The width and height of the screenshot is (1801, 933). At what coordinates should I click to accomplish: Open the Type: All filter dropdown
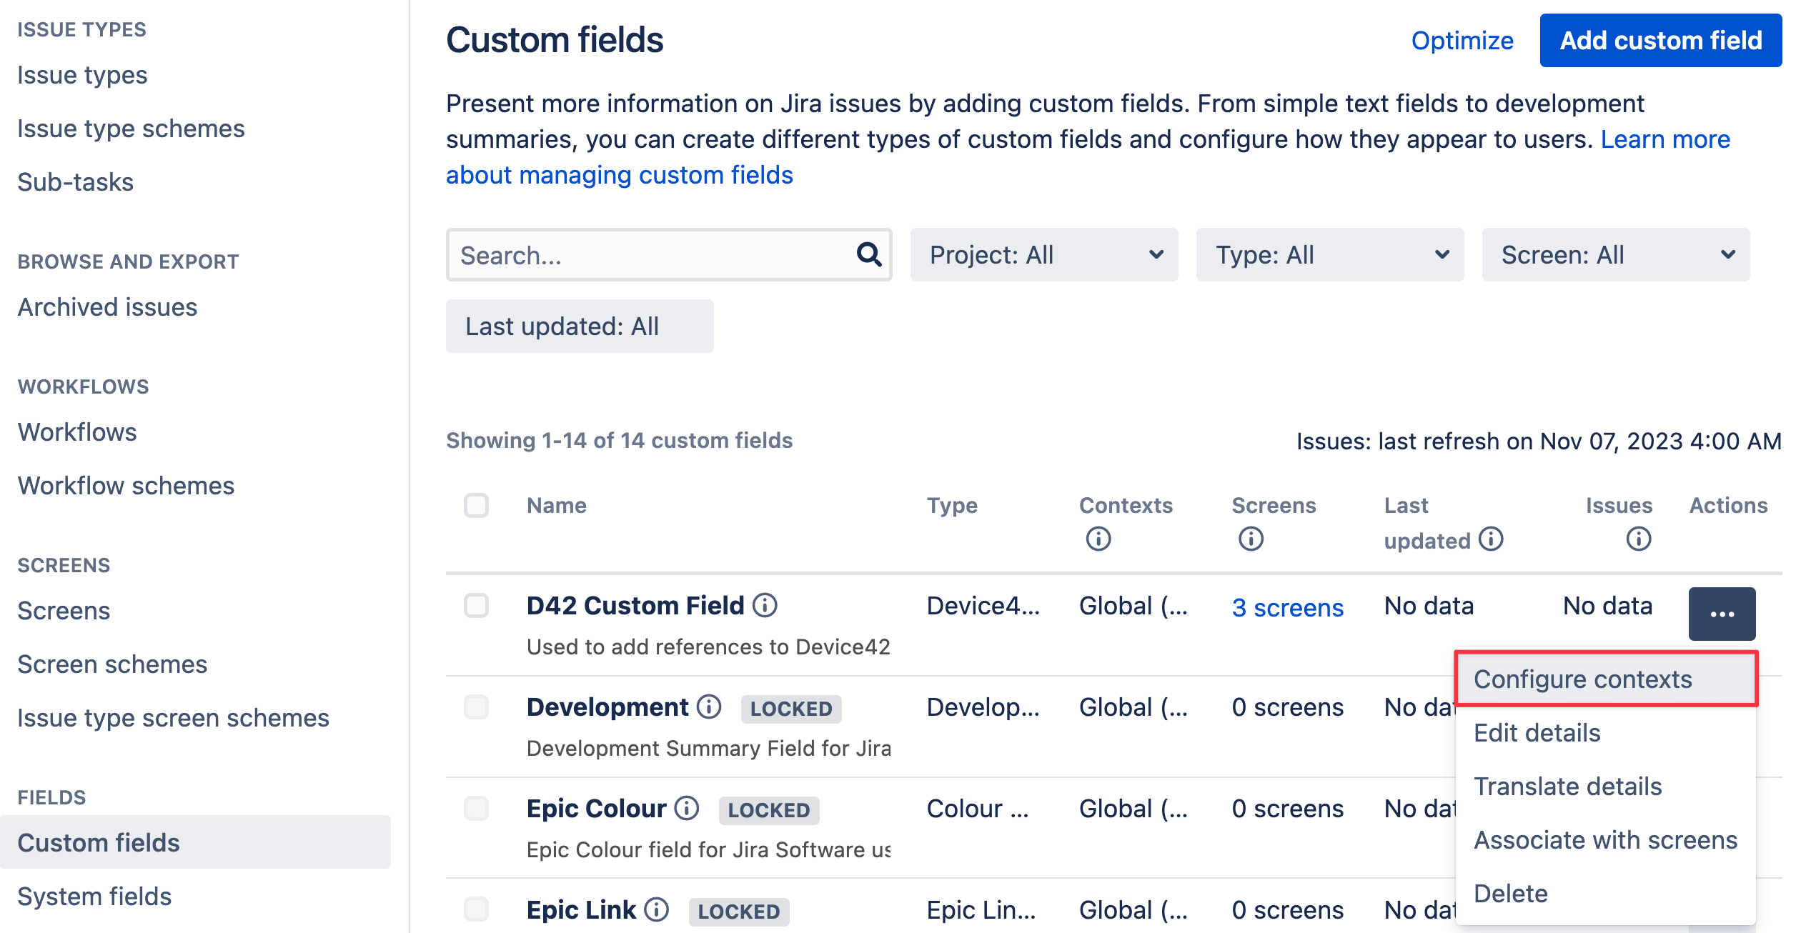1329,254
